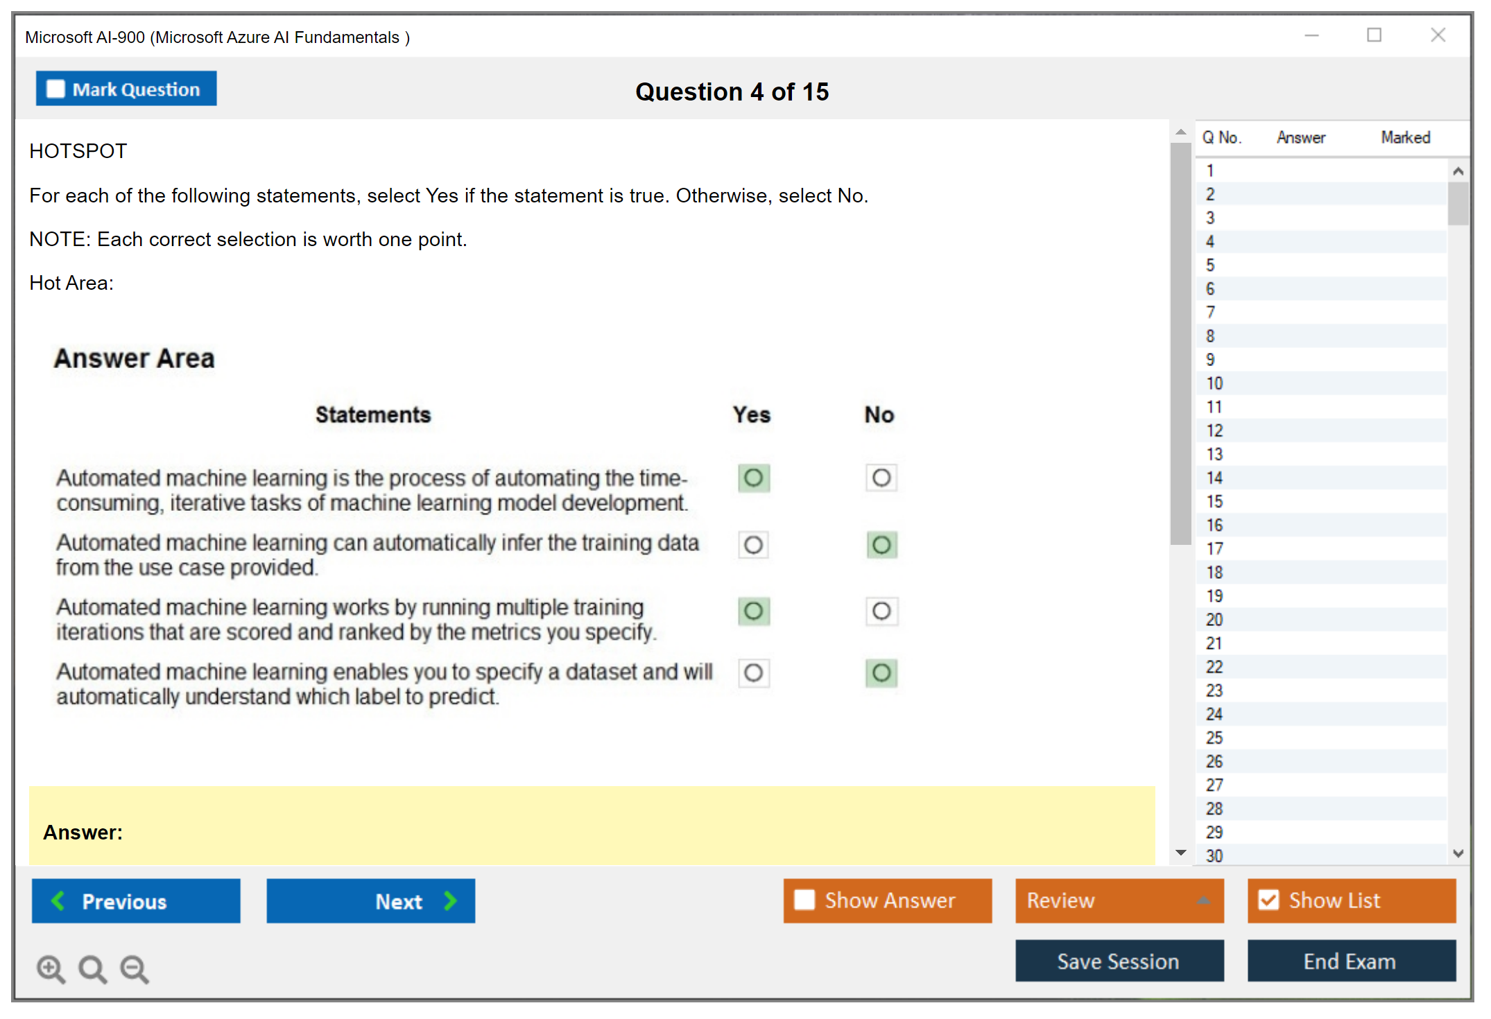Screen dimensions: 1491x1019
Task: Click the green left arrow on Previous
Action: pyautogui.click(x=59, y=900)
